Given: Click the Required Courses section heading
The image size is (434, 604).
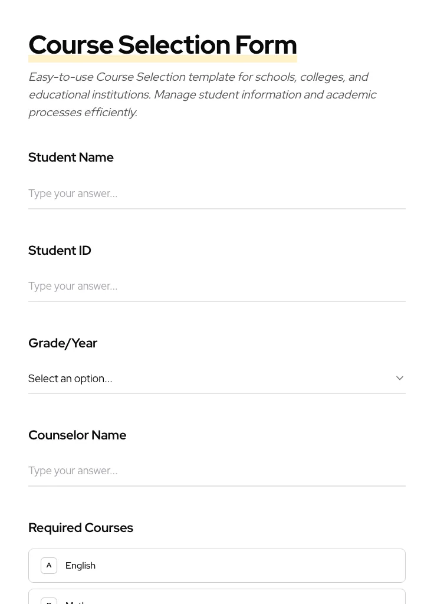Looking at the screenshot, I should tap(81, 527).
